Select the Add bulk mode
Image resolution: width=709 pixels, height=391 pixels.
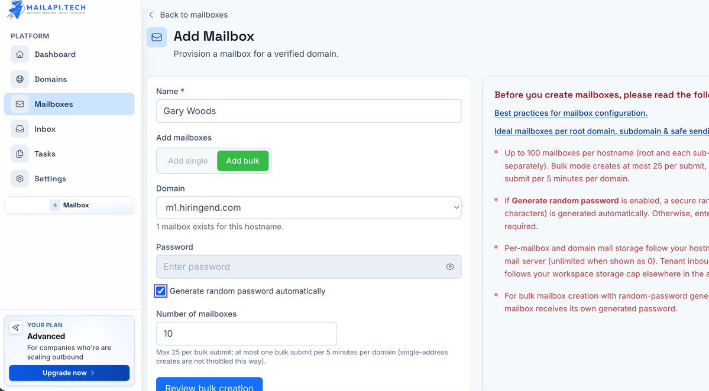(x=243, y=161)
